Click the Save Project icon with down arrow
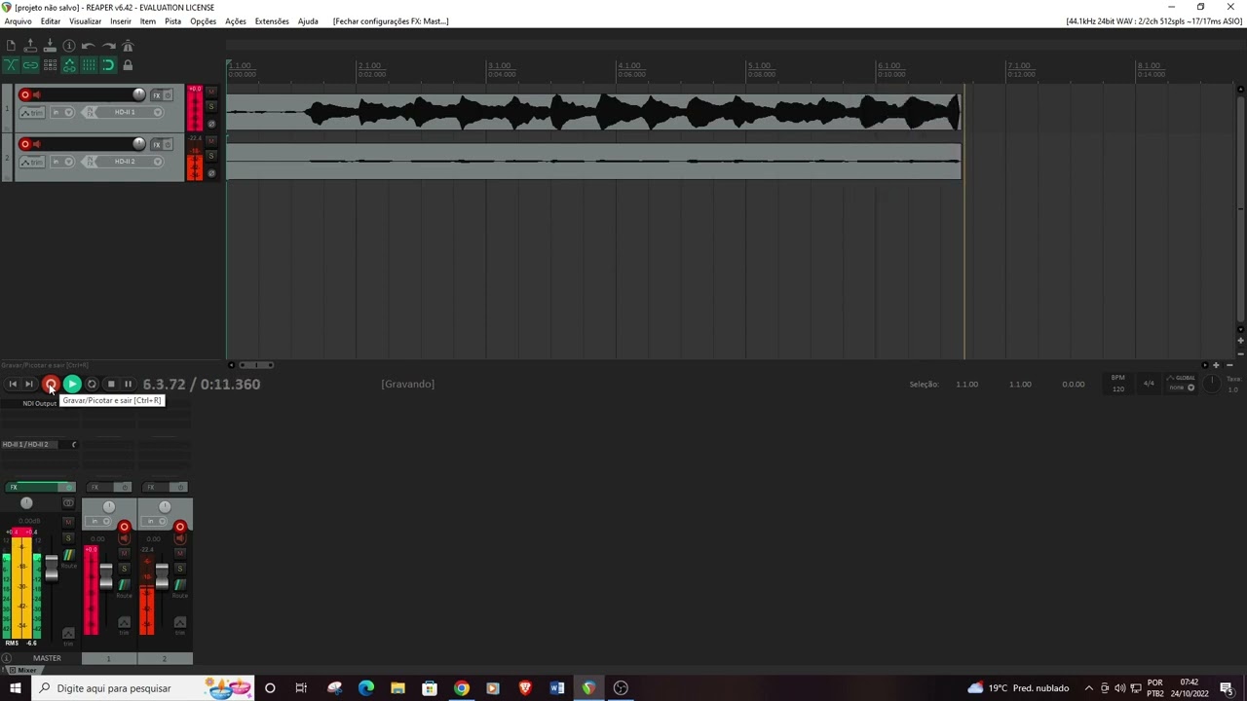 tap(50, 46)
